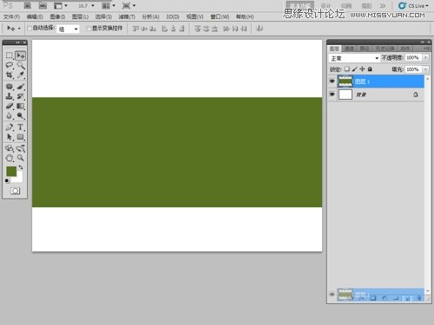Open the CS Live button
Image resolution: width=434 pixels, height=325 pixels.
[x=413, y=6]
